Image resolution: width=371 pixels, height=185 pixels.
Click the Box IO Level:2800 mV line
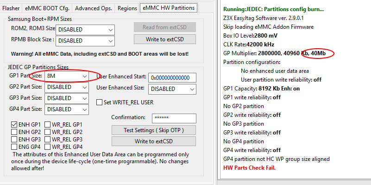click(250, 36)
